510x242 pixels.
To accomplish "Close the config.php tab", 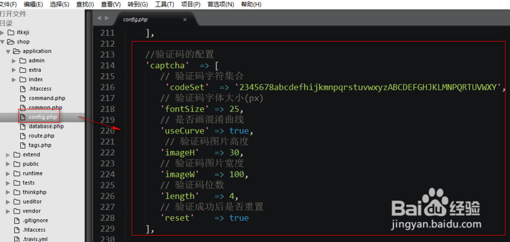I will tap(185, 19).
